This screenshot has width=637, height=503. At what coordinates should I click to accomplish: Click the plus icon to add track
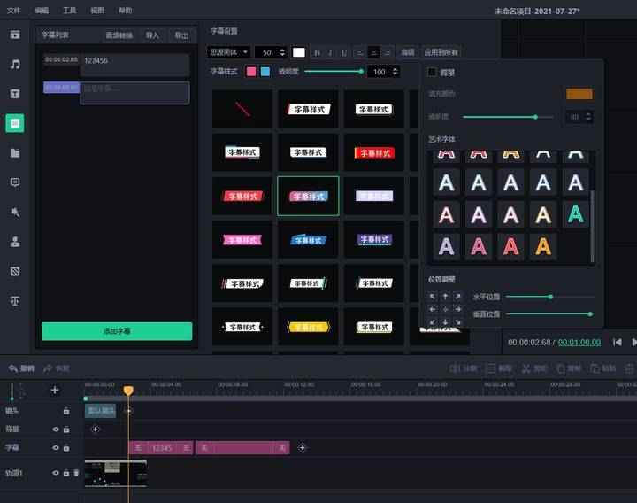[x=54, y=390]
